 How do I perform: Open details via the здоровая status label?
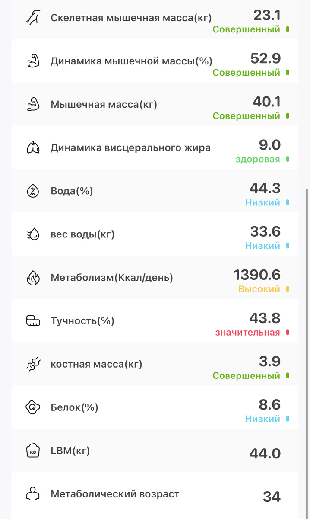(258, 159)
